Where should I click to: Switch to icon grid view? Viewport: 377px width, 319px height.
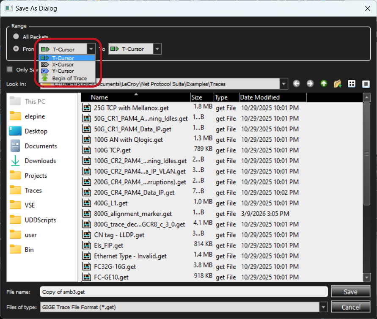click(352, 84)
